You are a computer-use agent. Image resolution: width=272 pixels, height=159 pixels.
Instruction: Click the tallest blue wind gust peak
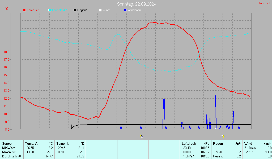[x=215, y=96]
